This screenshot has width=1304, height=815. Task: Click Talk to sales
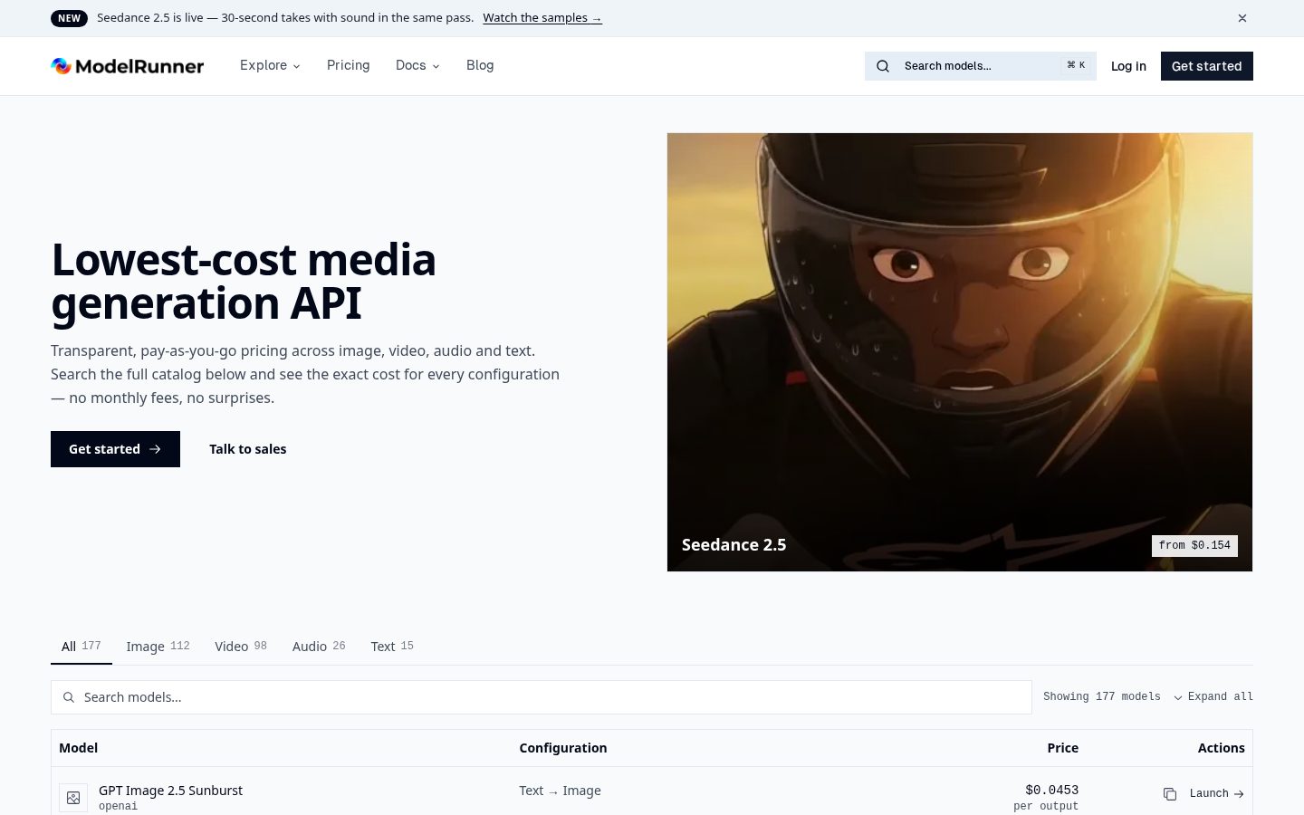[x=248, y=449]
